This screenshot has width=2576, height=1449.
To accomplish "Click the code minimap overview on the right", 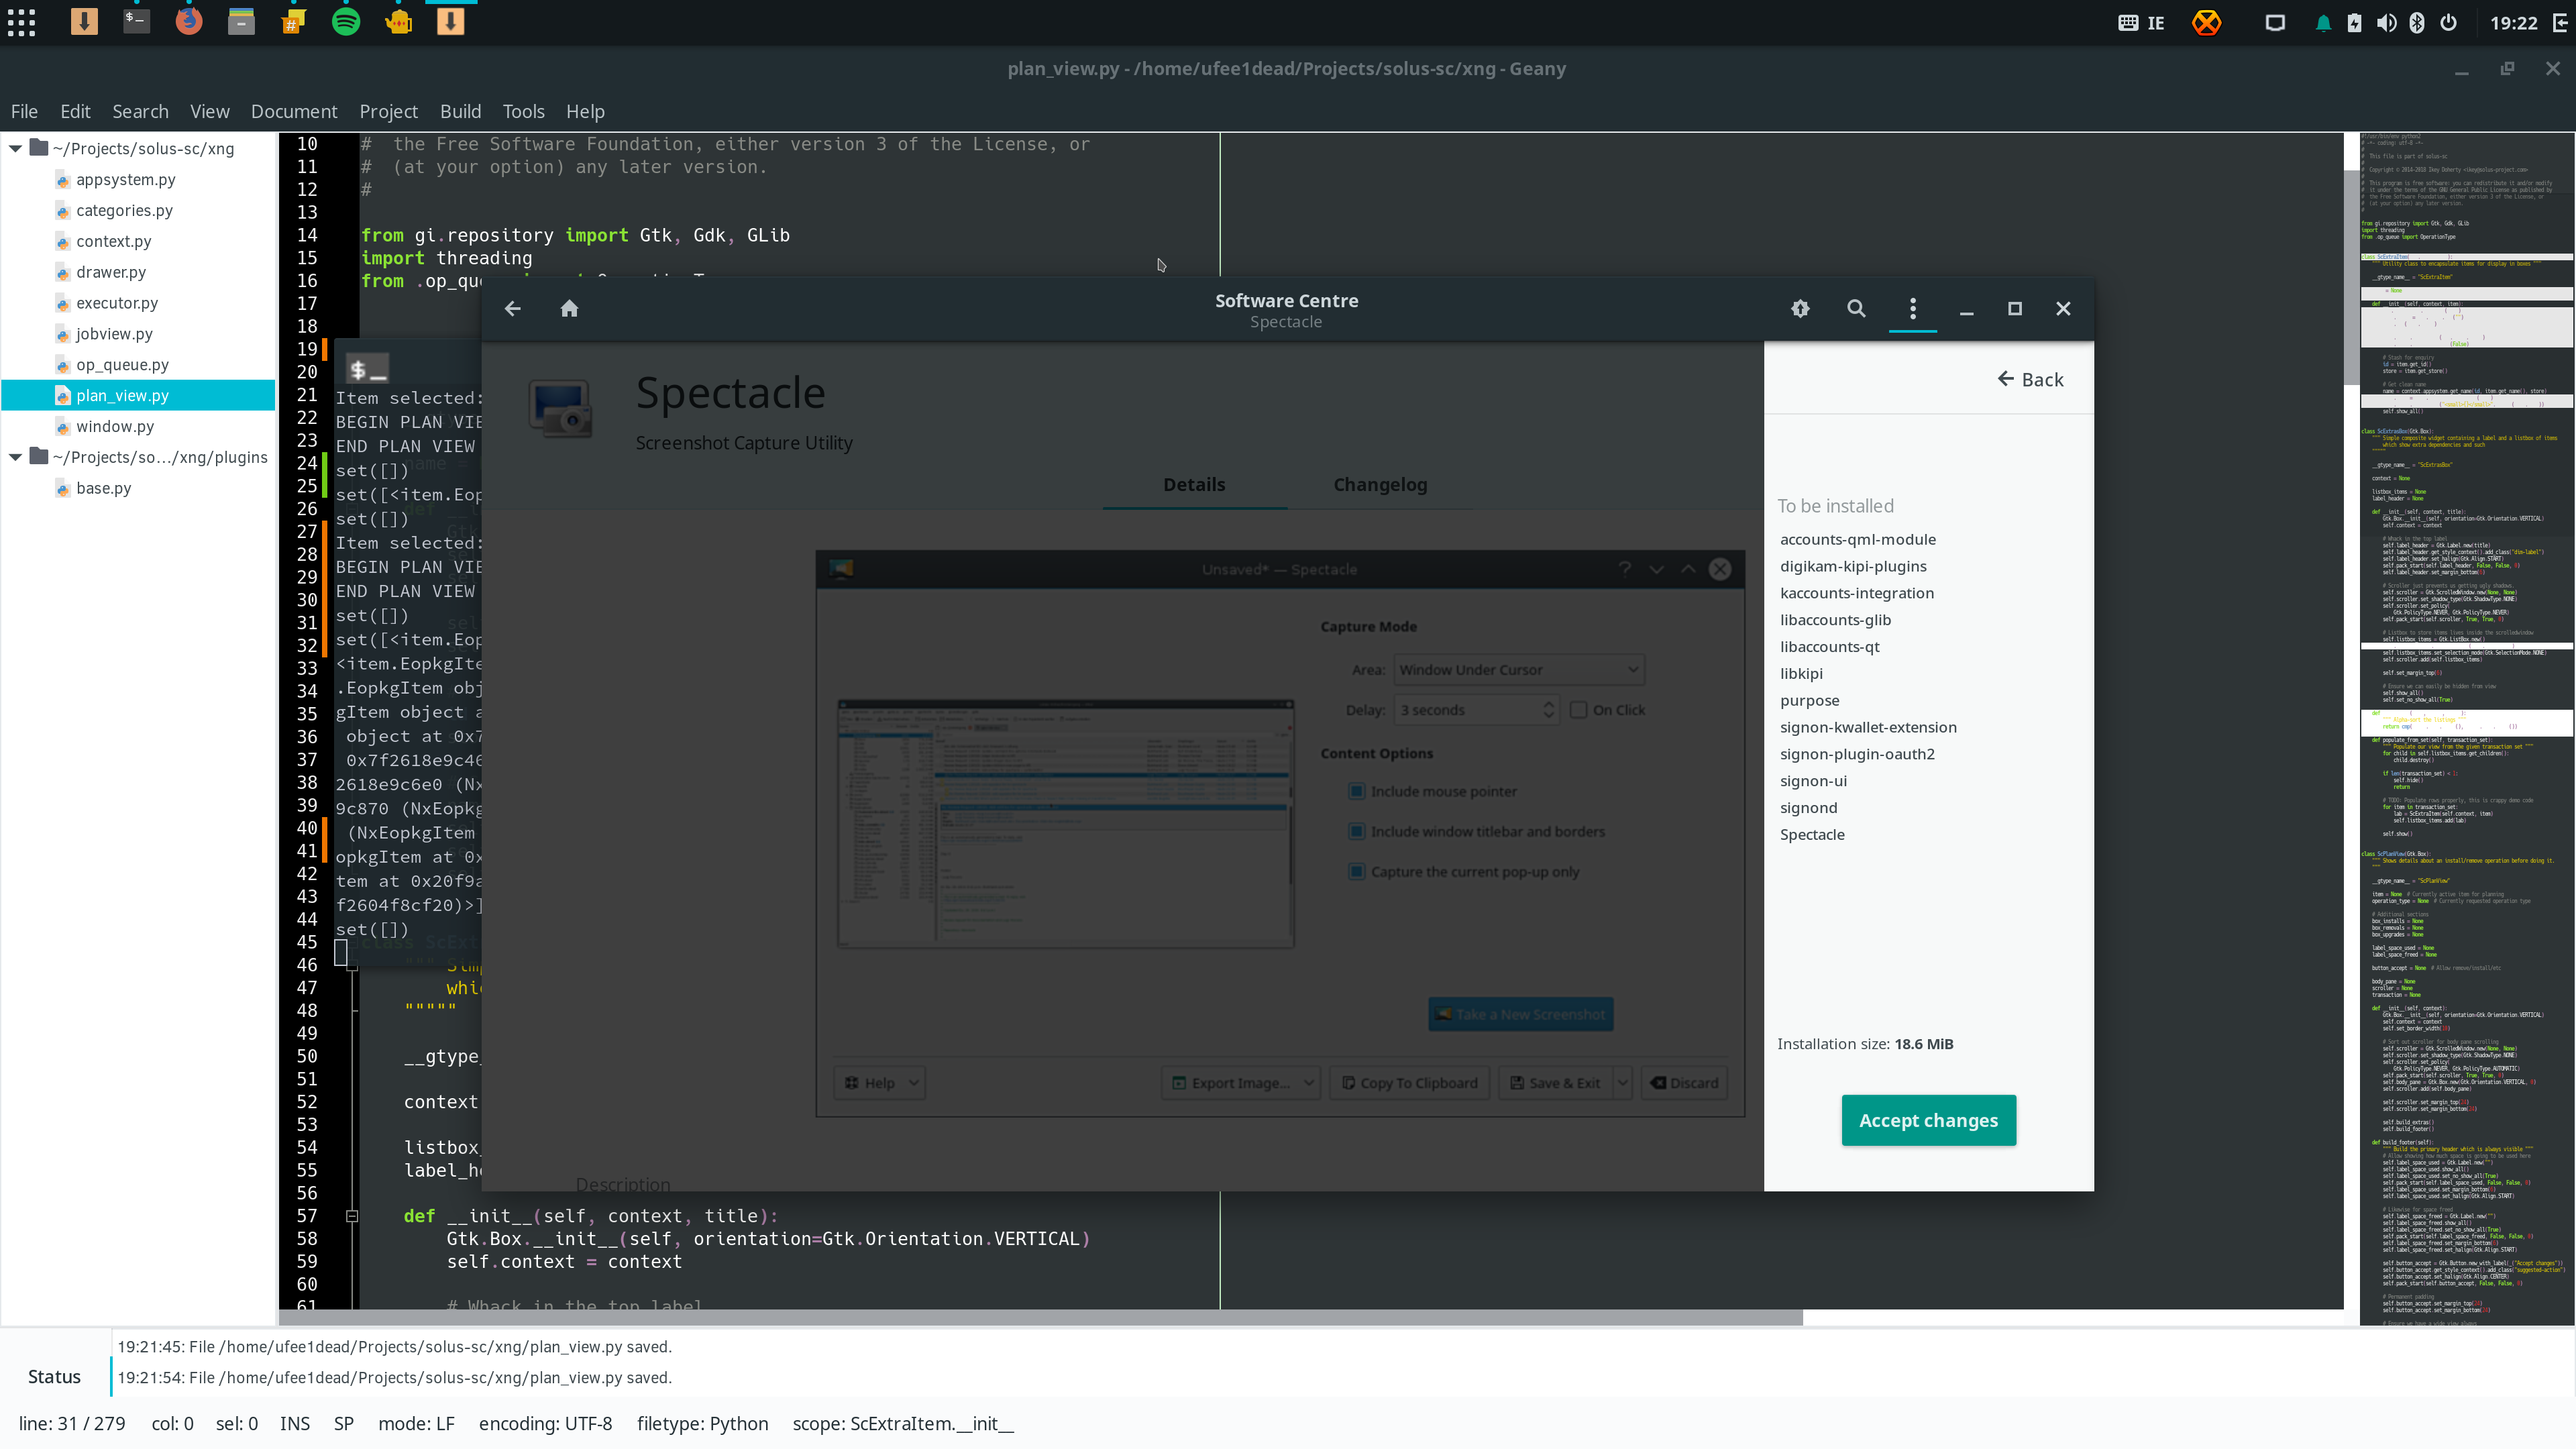I will pos(2467,729).
